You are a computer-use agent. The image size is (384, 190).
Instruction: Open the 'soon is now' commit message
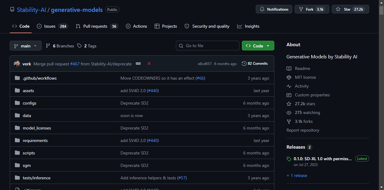[132, 116]
